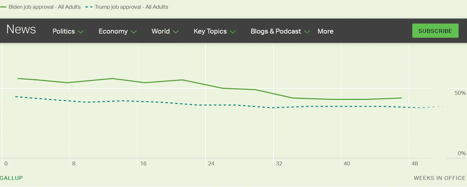Click the dashed teal Trump legend line

89,7
